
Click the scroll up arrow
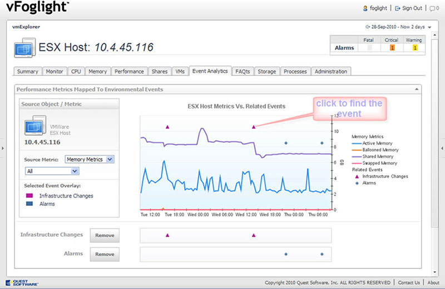[434, 35]
